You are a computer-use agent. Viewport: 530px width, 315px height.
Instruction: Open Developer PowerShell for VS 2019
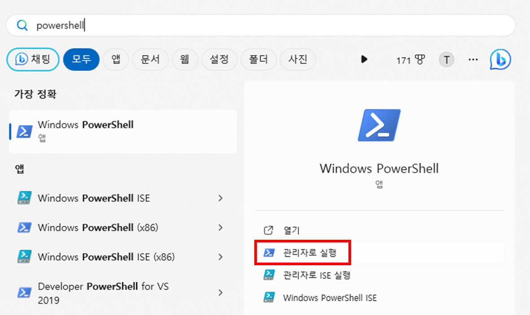click(x=123, y=293)
